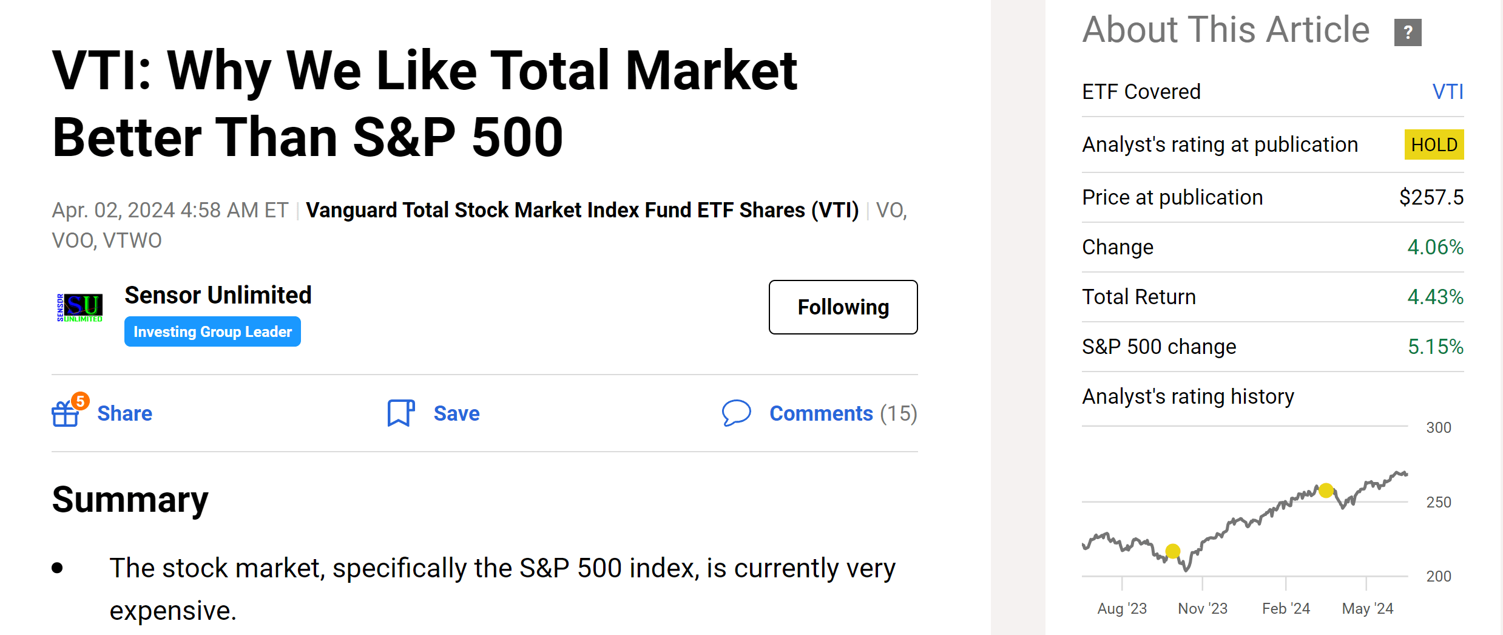
Task: Click the Investing Group Leader badge
Action: coord(212,331)
